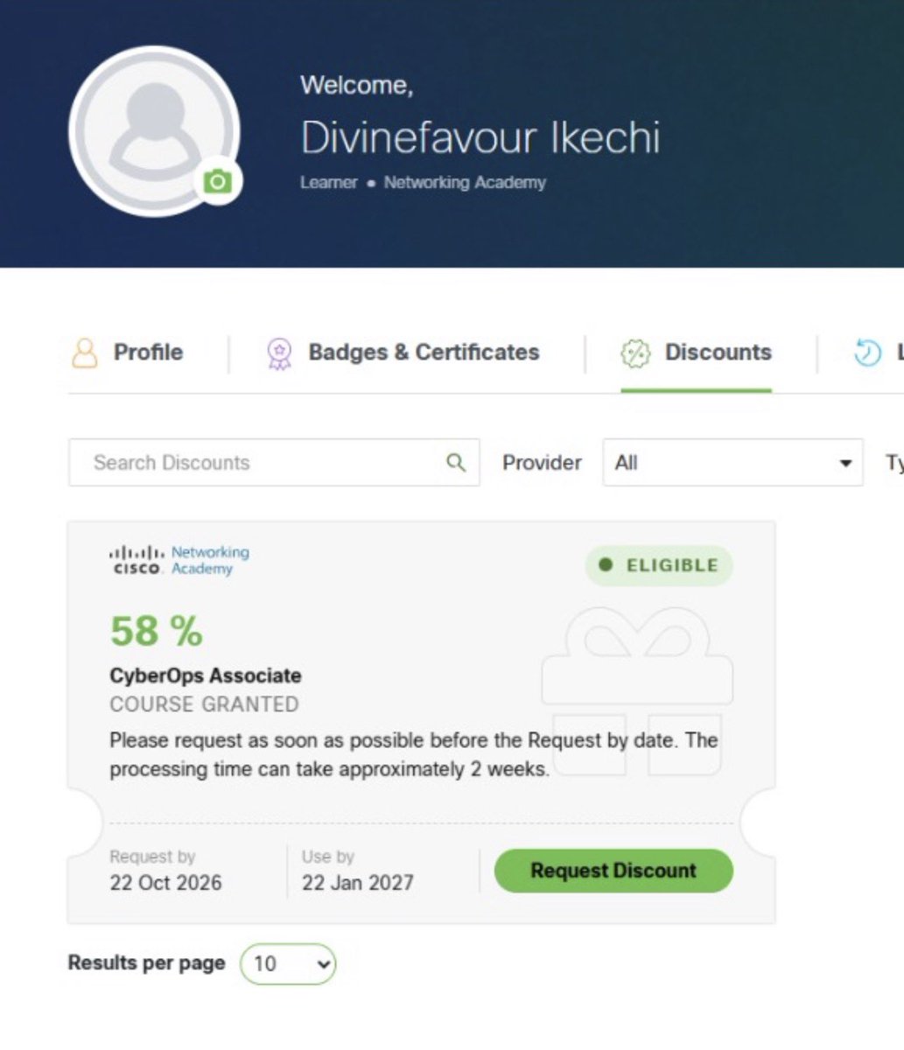Screen dimensions: 904x1050
Task: Click the Use by label
Action: (x=328, y=857)
